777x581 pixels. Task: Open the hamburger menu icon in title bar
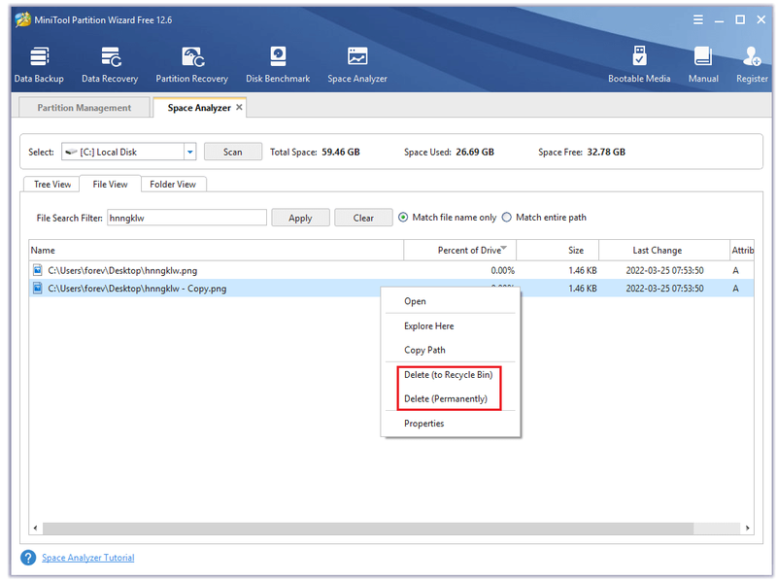coord(698,19)
